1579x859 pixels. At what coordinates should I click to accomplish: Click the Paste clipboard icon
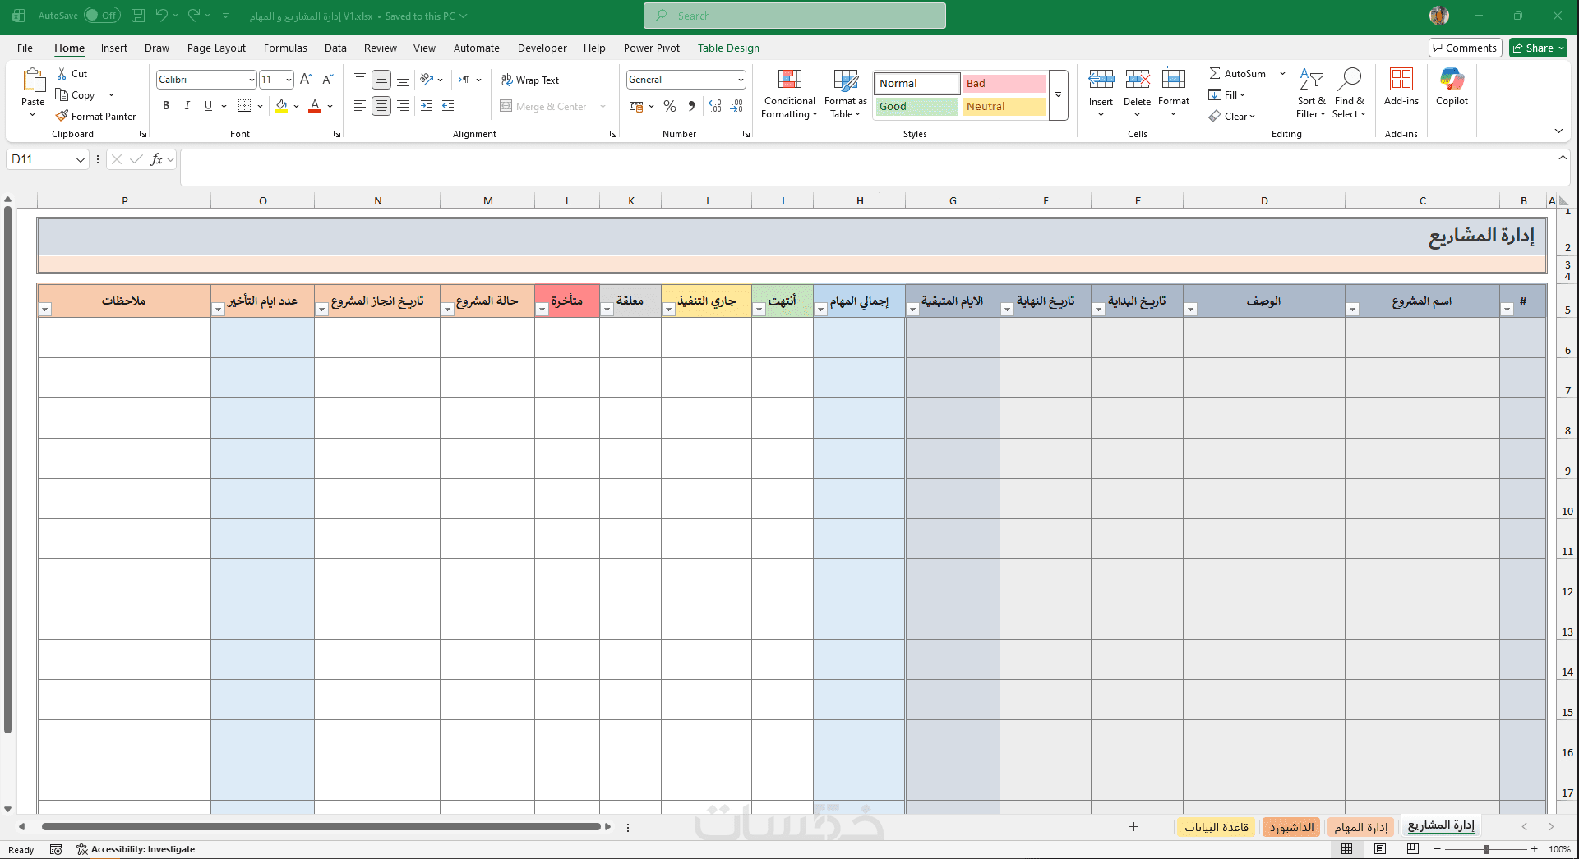coord(33,80)
